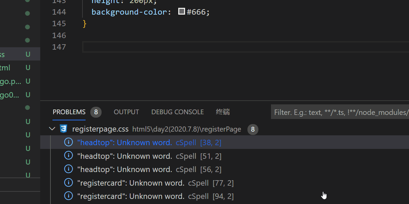The height and width of the screenshot is (204, 409).
Task: Click the 8 badge on the PROBLEMS tab
Action: click(96, 112)
